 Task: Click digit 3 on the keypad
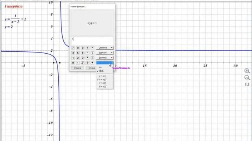83,58
